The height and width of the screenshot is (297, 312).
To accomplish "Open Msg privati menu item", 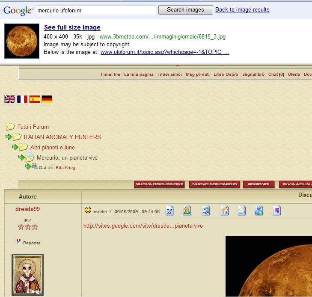I will click(198, 74).
